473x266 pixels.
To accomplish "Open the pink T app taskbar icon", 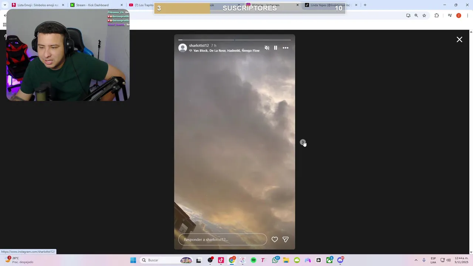I will [x=263, y=260].
